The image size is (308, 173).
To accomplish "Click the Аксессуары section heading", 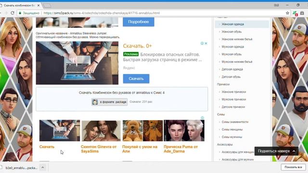I will 225,145.
